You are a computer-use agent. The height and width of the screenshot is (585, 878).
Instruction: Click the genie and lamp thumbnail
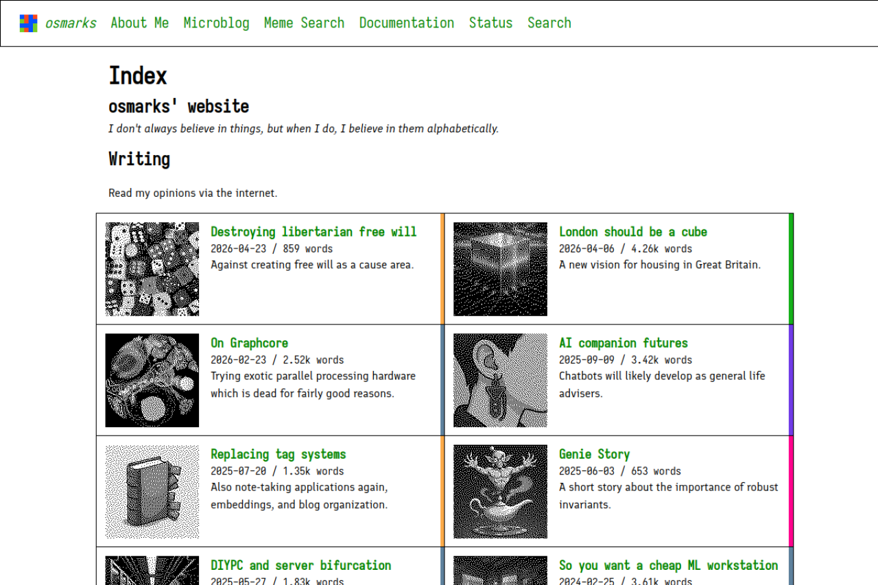[501, 491]
